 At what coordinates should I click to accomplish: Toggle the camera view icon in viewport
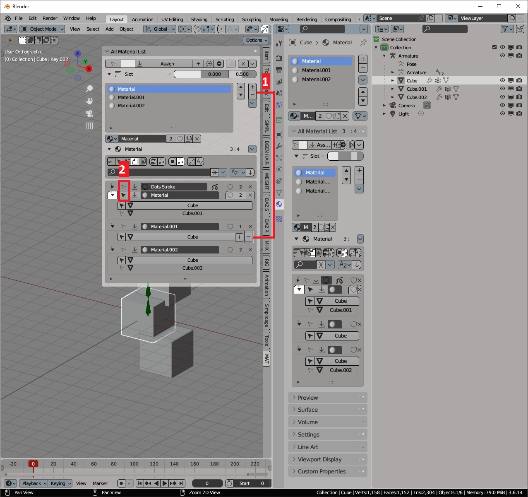[89, 113]
